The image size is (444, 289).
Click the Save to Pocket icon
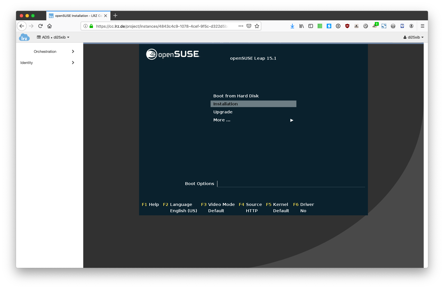(x=249, y=26)
